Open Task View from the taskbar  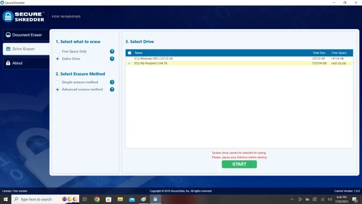tap(85, 199)
